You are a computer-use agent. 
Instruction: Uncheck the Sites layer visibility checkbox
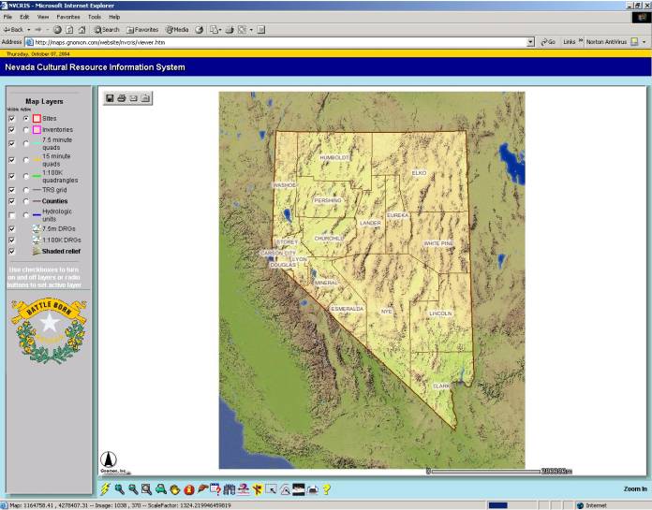11,119
